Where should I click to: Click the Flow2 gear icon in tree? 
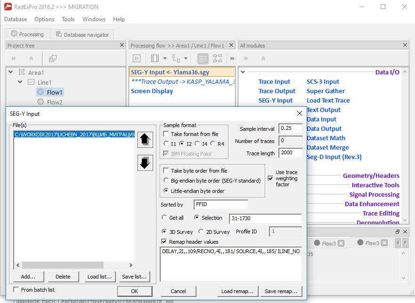coord(40,102)
